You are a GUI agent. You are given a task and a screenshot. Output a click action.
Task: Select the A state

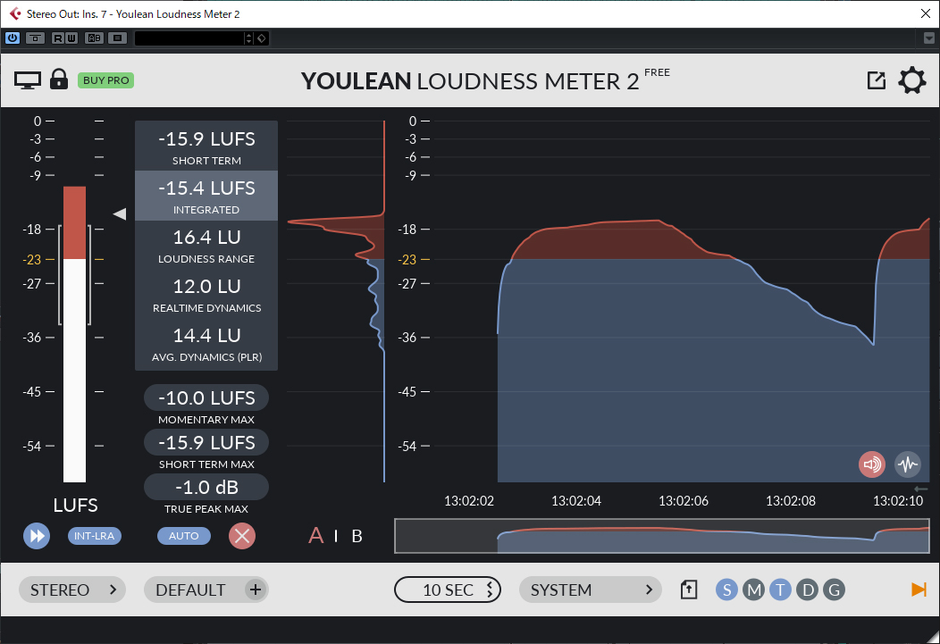point(316,536)
